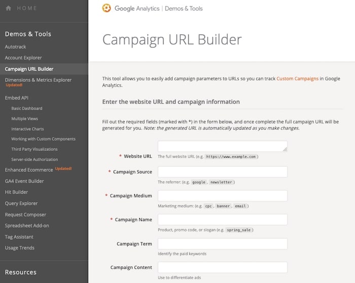Open Enhanced Ecommerce demo
The image size is (355, 283).
coord(29,170)
